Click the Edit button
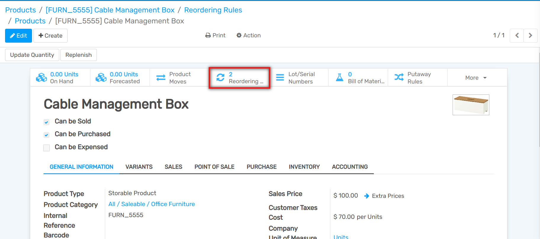 coord(18,36)
